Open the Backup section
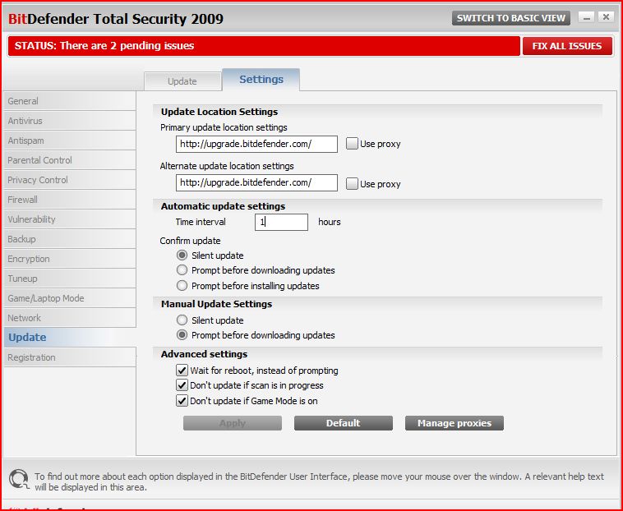This screenshot has height=511, width=623. (70, 239)
